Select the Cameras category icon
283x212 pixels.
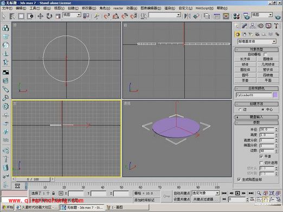[258, 34]
